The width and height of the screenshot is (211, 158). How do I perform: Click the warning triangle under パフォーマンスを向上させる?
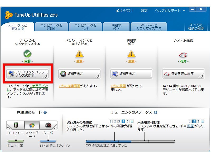pos(79,54)
